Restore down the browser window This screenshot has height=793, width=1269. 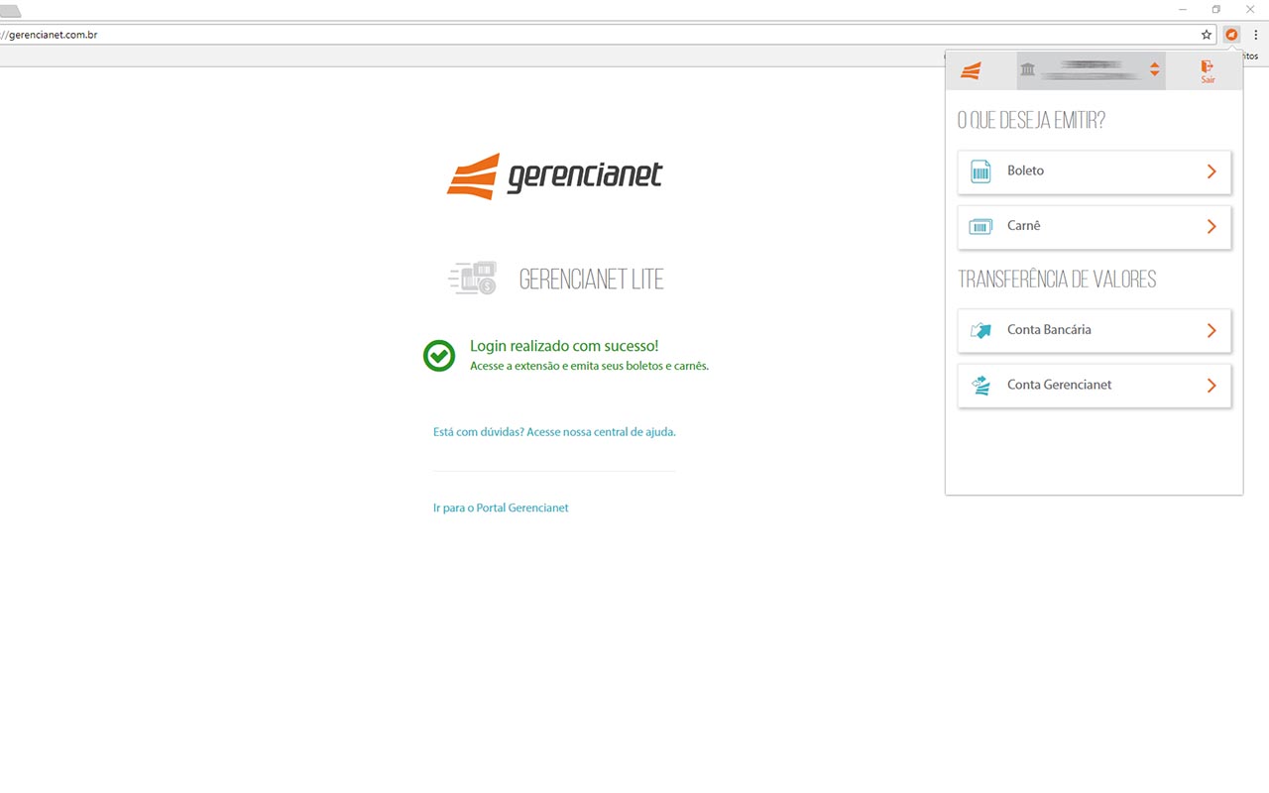(1216, 9)
